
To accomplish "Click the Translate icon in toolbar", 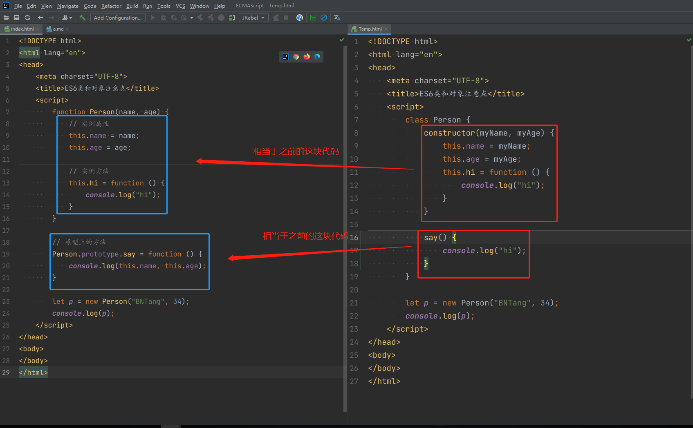I will coord(337,18).
